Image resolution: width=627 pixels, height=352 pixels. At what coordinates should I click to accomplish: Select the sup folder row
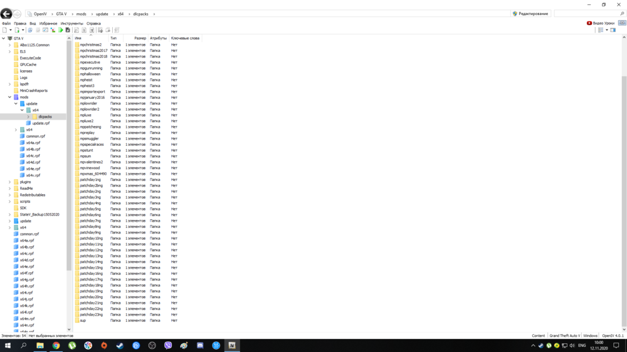click(137, 321)
